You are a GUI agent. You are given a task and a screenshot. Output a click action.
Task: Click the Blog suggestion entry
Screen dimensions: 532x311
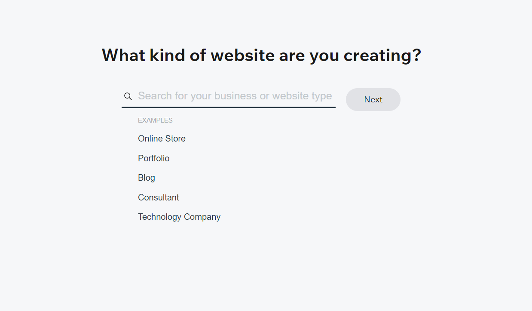147,178
